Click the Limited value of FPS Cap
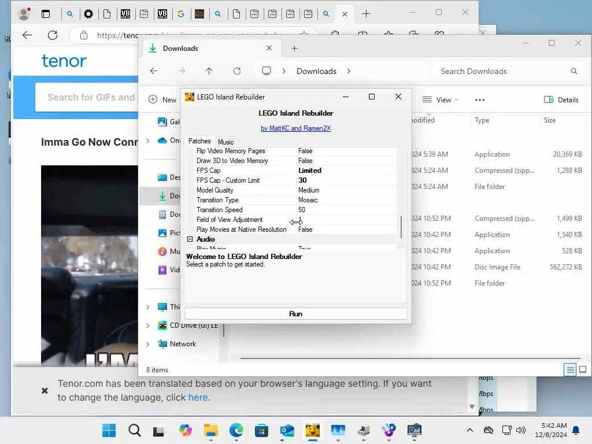This screenshot has width=592, height=444. (x=310, y=171)
